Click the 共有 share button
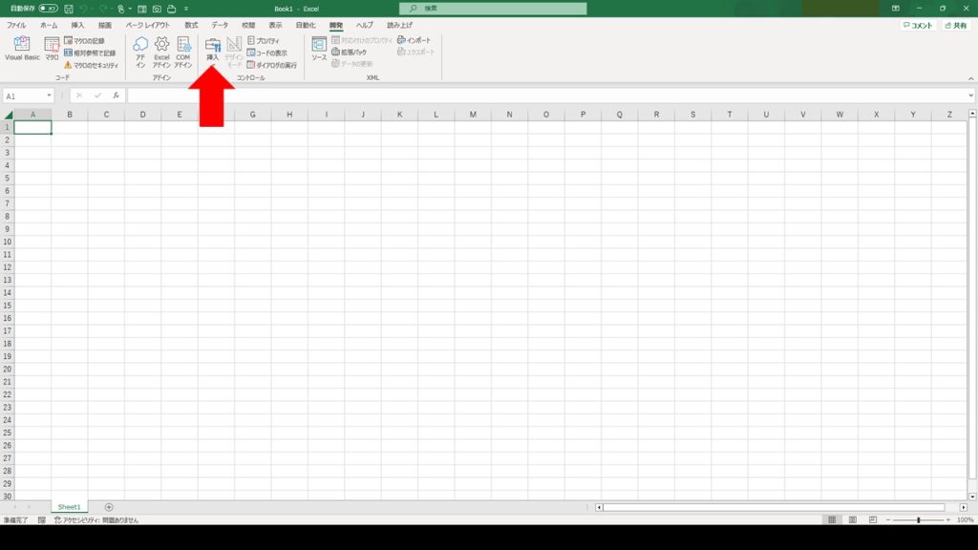The height and width of the screenshot is (550, 978). [x=954, y=26]
